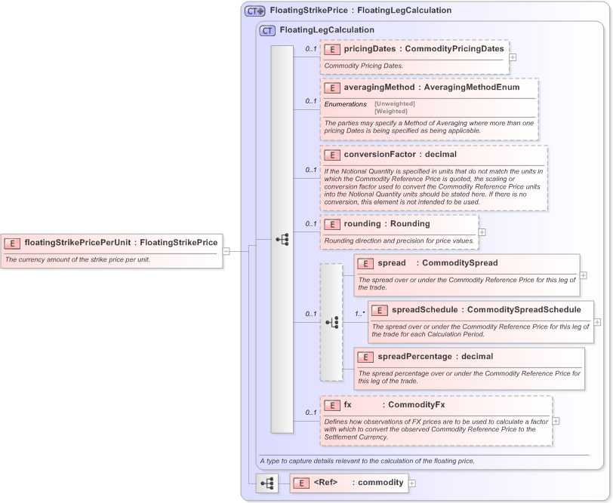Click the choice compositor icon next to spread group

point(332,322)
